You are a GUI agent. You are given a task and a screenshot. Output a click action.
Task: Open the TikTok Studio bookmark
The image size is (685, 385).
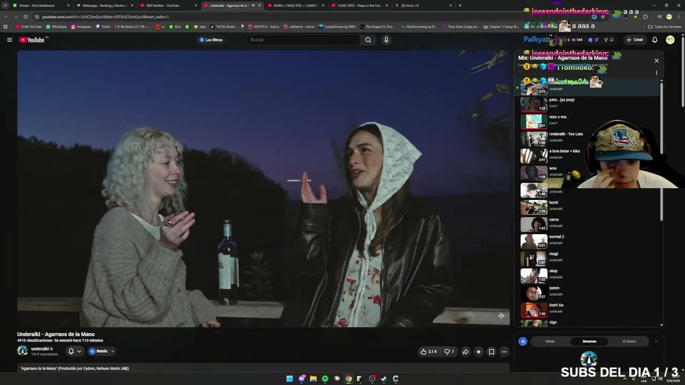[x=223, y=27]
